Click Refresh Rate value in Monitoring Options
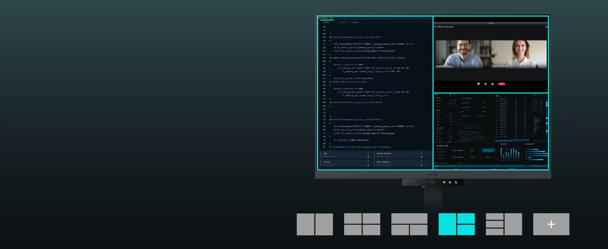Viewport: 608px width, 249px height. pyautogui.click(x=484, y=103)
